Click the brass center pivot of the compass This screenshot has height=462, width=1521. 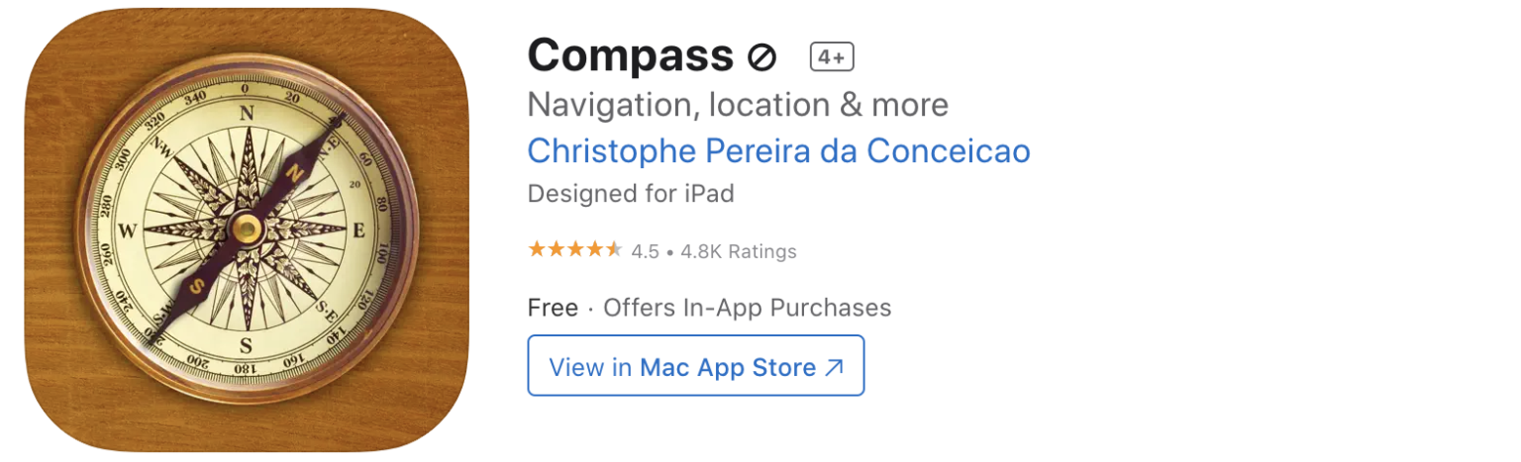pos(247,230)
